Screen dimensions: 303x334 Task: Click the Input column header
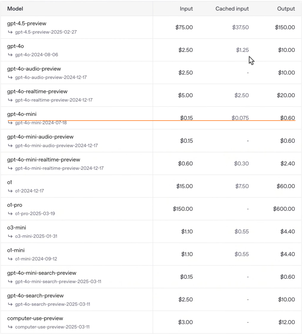click(186, 9)
